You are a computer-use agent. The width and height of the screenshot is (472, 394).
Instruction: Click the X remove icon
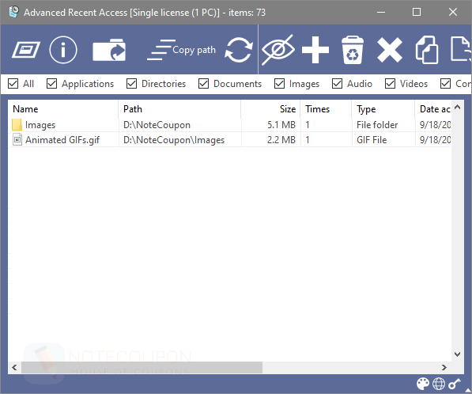click(390, 50)
